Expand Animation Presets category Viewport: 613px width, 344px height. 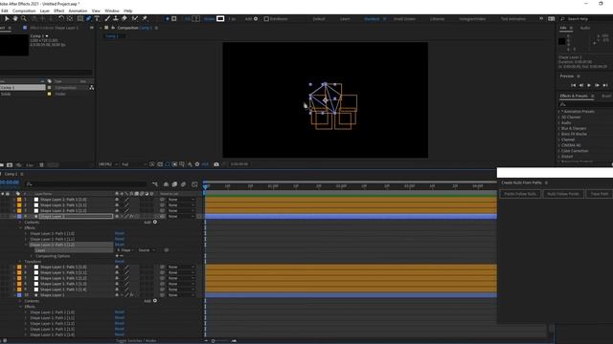[x=559, y=112]
